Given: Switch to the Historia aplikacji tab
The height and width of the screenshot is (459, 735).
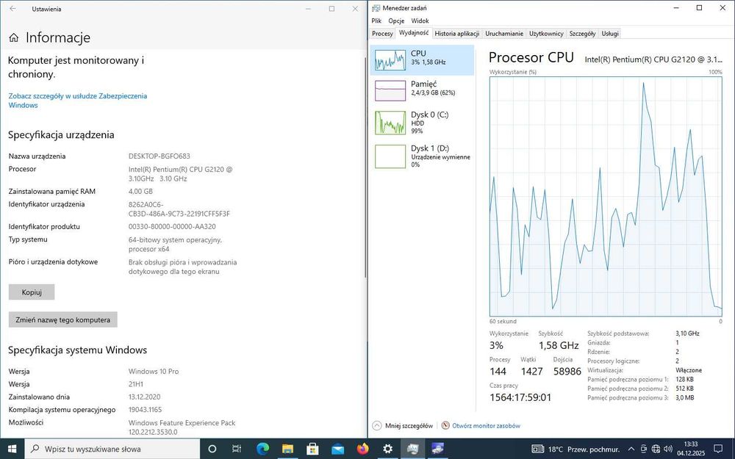Looking at the screenshot, I should [456, 33].
